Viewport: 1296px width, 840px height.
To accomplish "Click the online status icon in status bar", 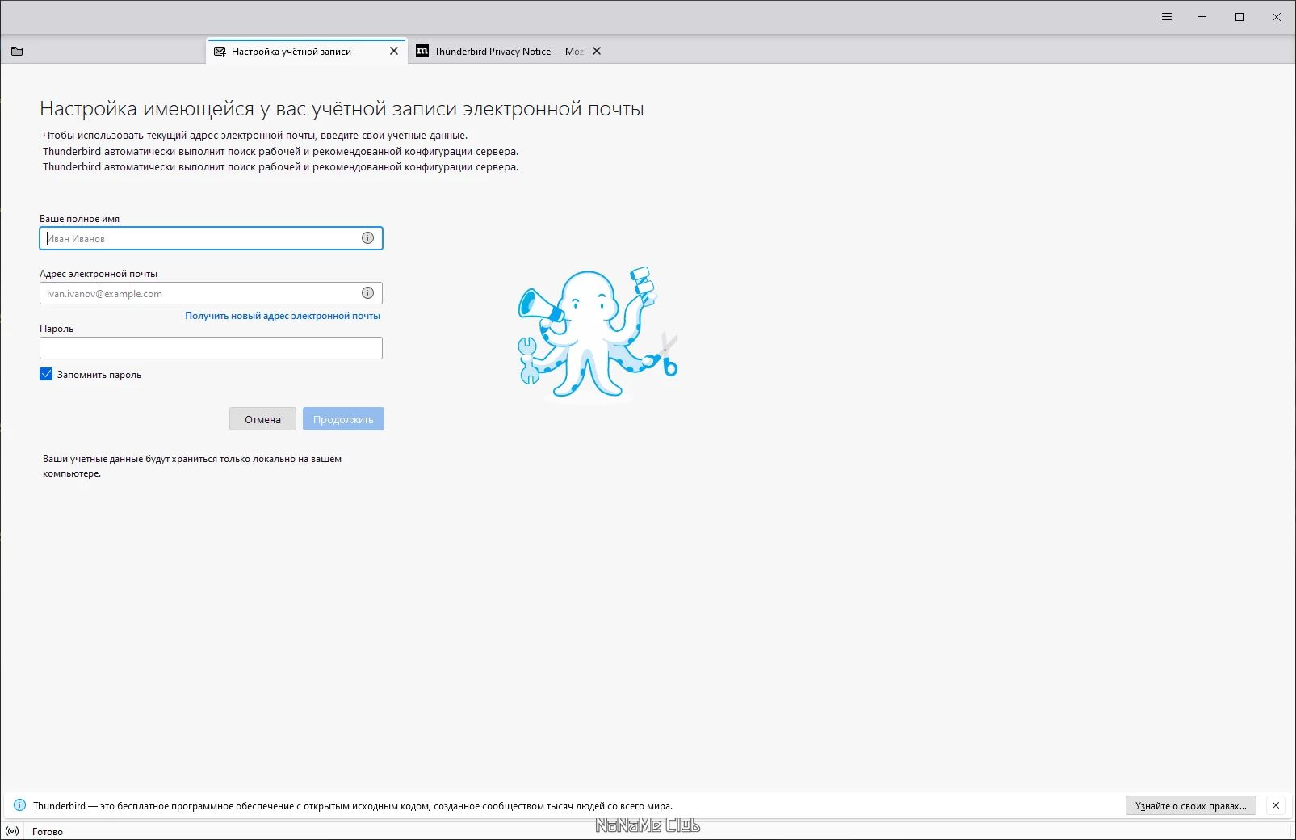I will [x=12, y=831].
